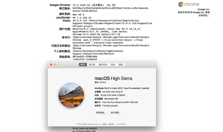Click the Intel Iris Plus Graphics 640 text
The width and height of the screenshot is (223, 132).
120,102
